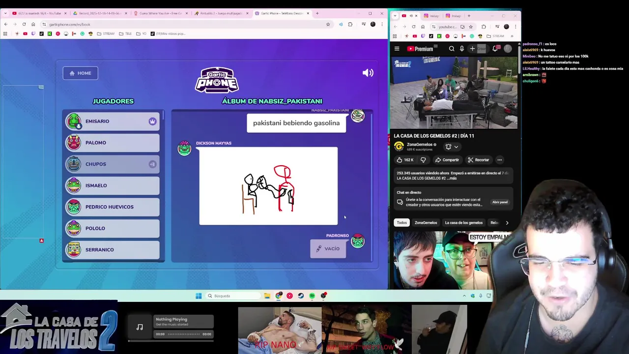Open a new tab in the left browser
Viewport: 629px width, 354px height.
tap(317, 13)
